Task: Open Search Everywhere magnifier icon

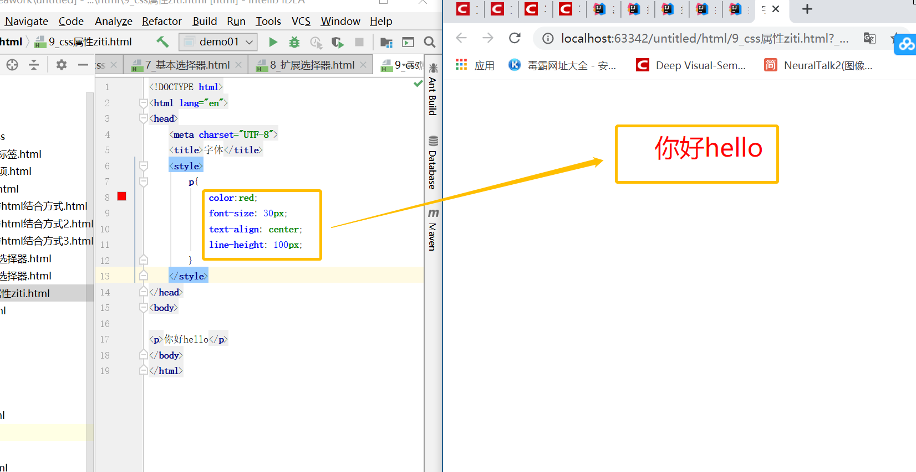Action: coord(429,42)
